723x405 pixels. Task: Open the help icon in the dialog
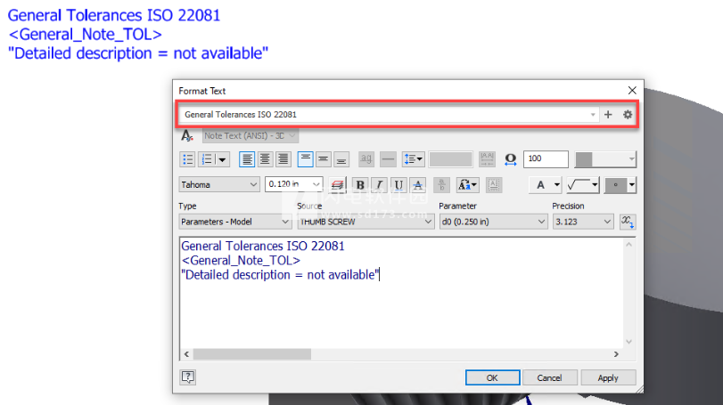(188, 377)
